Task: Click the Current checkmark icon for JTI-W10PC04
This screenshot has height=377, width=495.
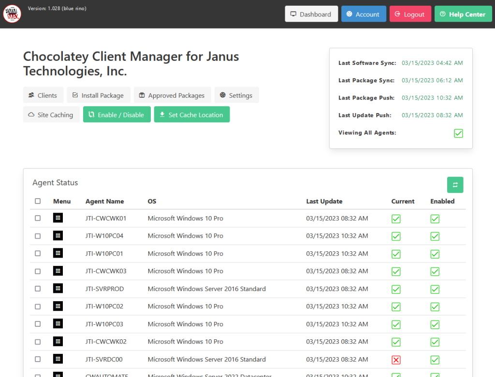Action: tap(396, 236)
